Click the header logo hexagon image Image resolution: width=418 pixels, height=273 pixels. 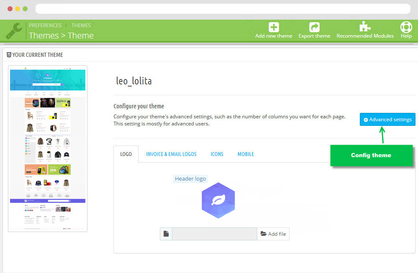click(x=218, y=200)
